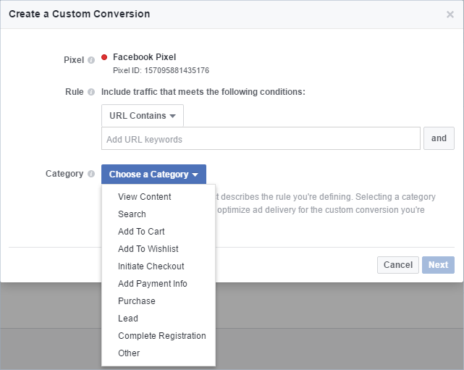Click the Facebook Pixel name text
This screenshot has height=370, width=464.
click(144, 57)
